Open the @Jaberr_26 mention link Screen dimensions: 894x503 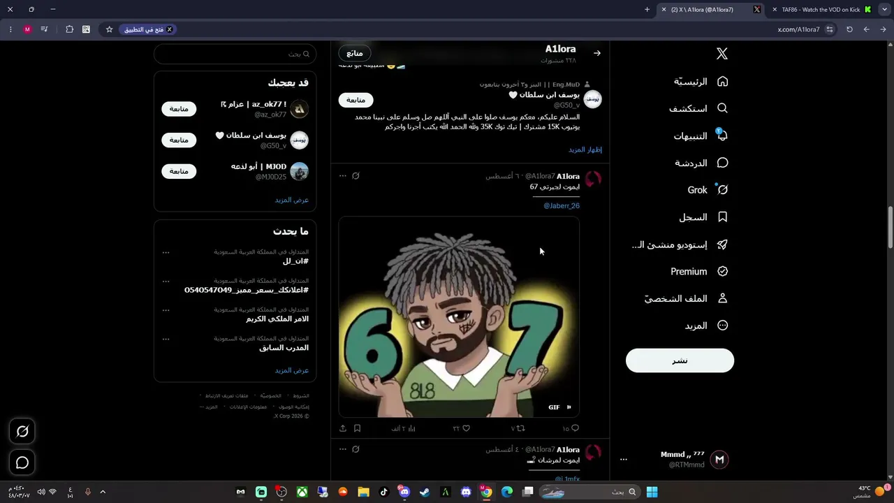pyautogui.click(x=562, y=206)
